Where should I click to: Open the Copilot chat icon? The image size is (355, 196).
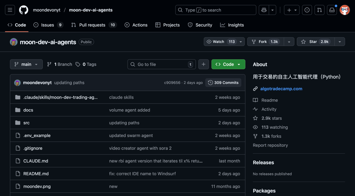click(x=264, y=10)
